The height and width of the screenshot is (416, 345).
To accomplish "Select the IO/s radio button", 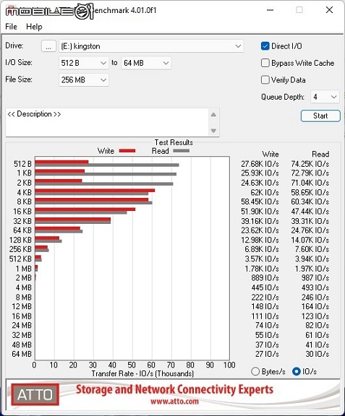I will pos(297,371).
